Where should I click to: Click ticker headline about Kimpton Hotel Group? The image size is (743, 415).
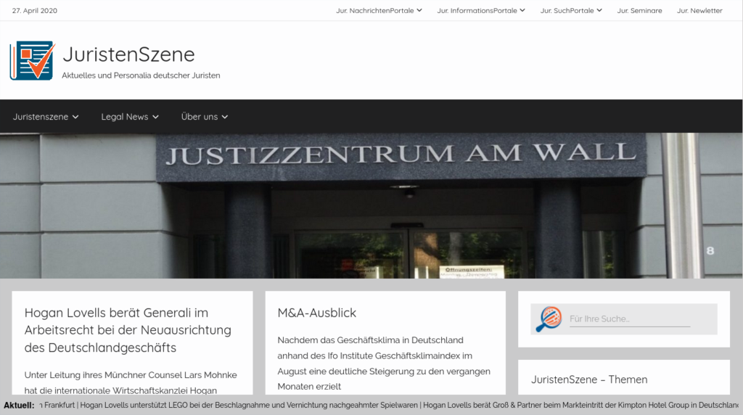[580, 405]
